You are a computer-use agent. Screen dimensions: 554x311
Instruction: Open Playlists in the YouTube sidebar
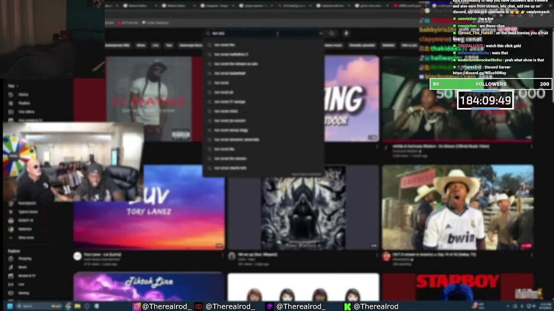pos(24,103)
